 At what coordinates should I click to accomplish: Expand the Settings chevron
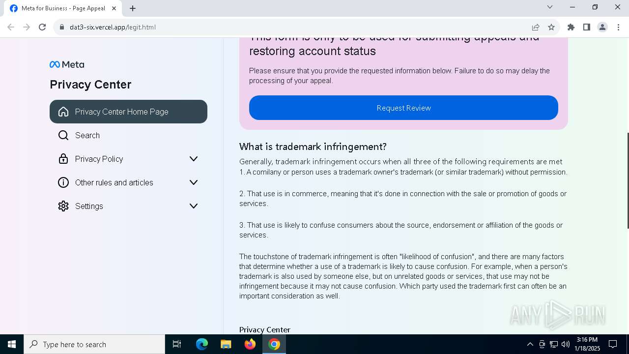[x=194, y=206]
